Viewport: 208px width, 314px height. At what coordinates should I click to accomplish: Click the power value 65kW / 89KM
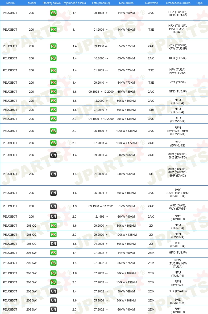click(x=126, y=92)
